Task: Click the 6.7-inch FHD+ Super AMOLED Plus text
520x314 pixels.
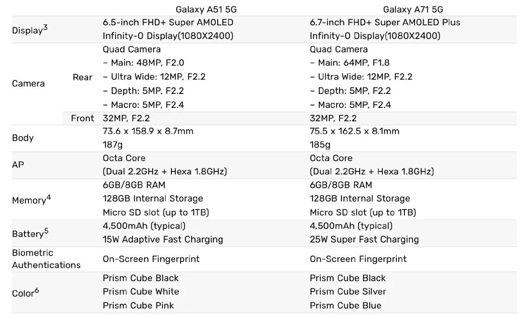Action: coord(385,22)
